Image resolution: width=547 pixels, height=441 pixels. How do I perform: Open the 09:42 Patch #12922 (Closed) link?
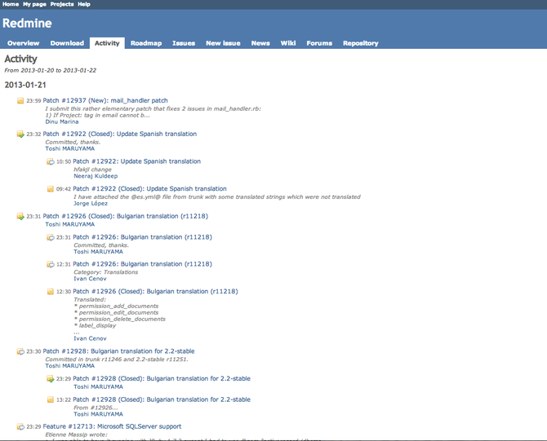tap(149, 189)
